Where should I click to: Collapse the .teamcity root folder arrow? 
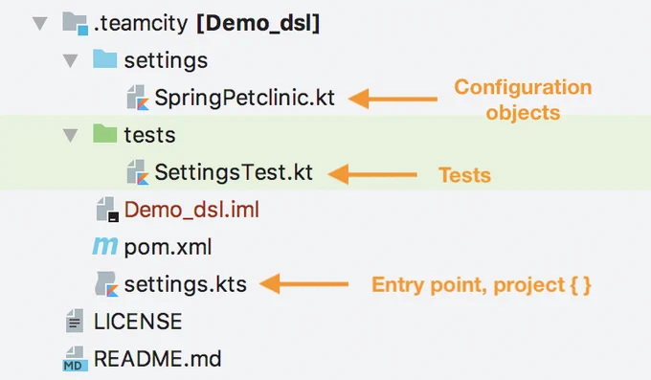coord(40,23)
